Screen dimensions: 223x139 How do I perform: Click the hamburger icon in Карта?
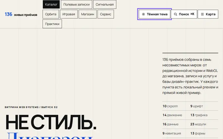202,14
